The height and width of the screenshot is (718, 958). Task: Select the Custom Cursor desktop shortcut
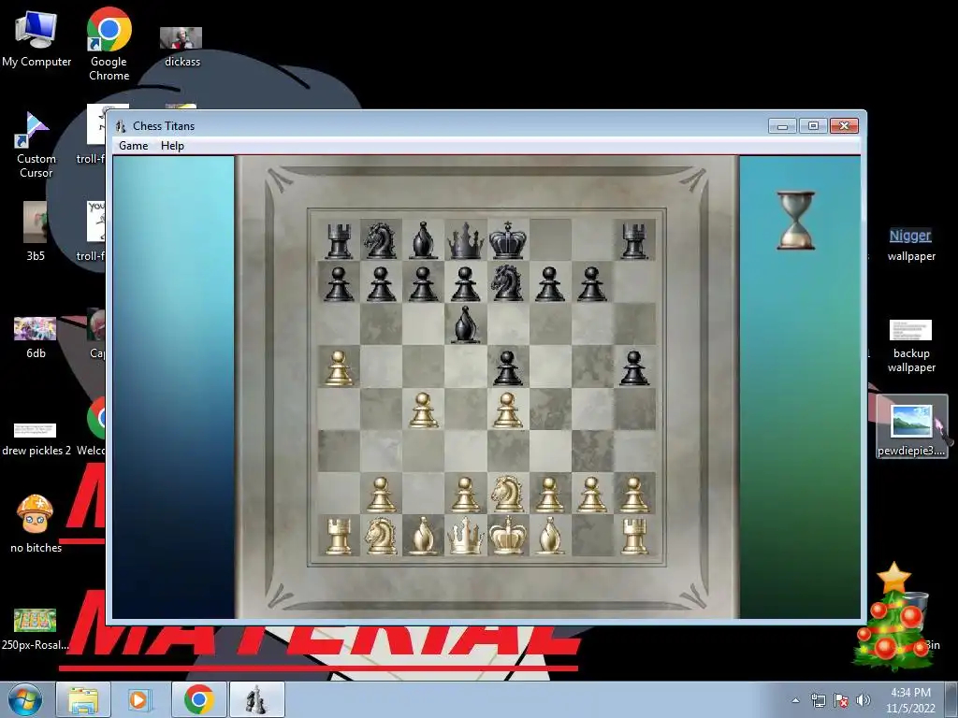click(x=36, y=145)
